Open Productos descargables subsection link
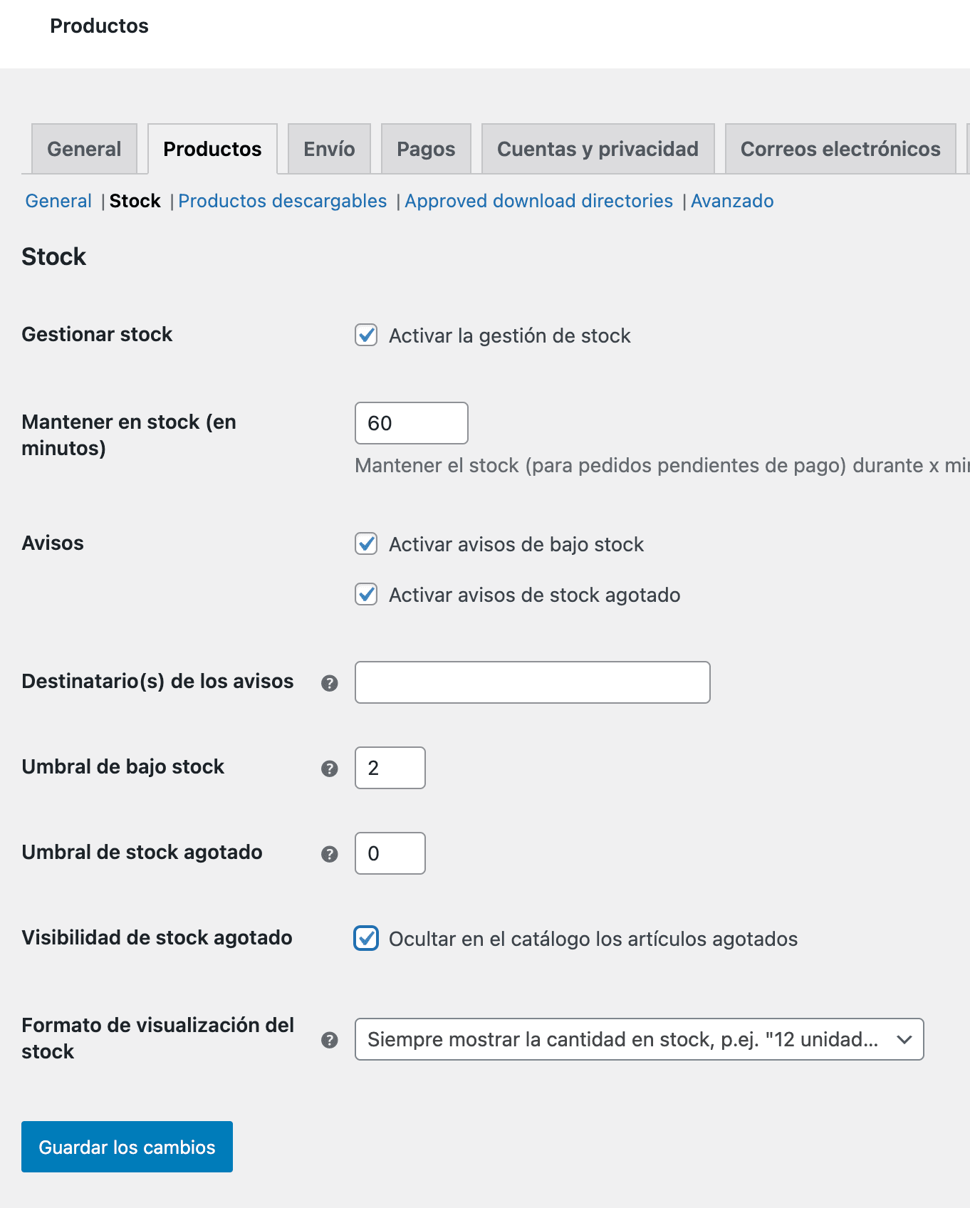This screenshot has height=1208, width=970. (282, 201)
